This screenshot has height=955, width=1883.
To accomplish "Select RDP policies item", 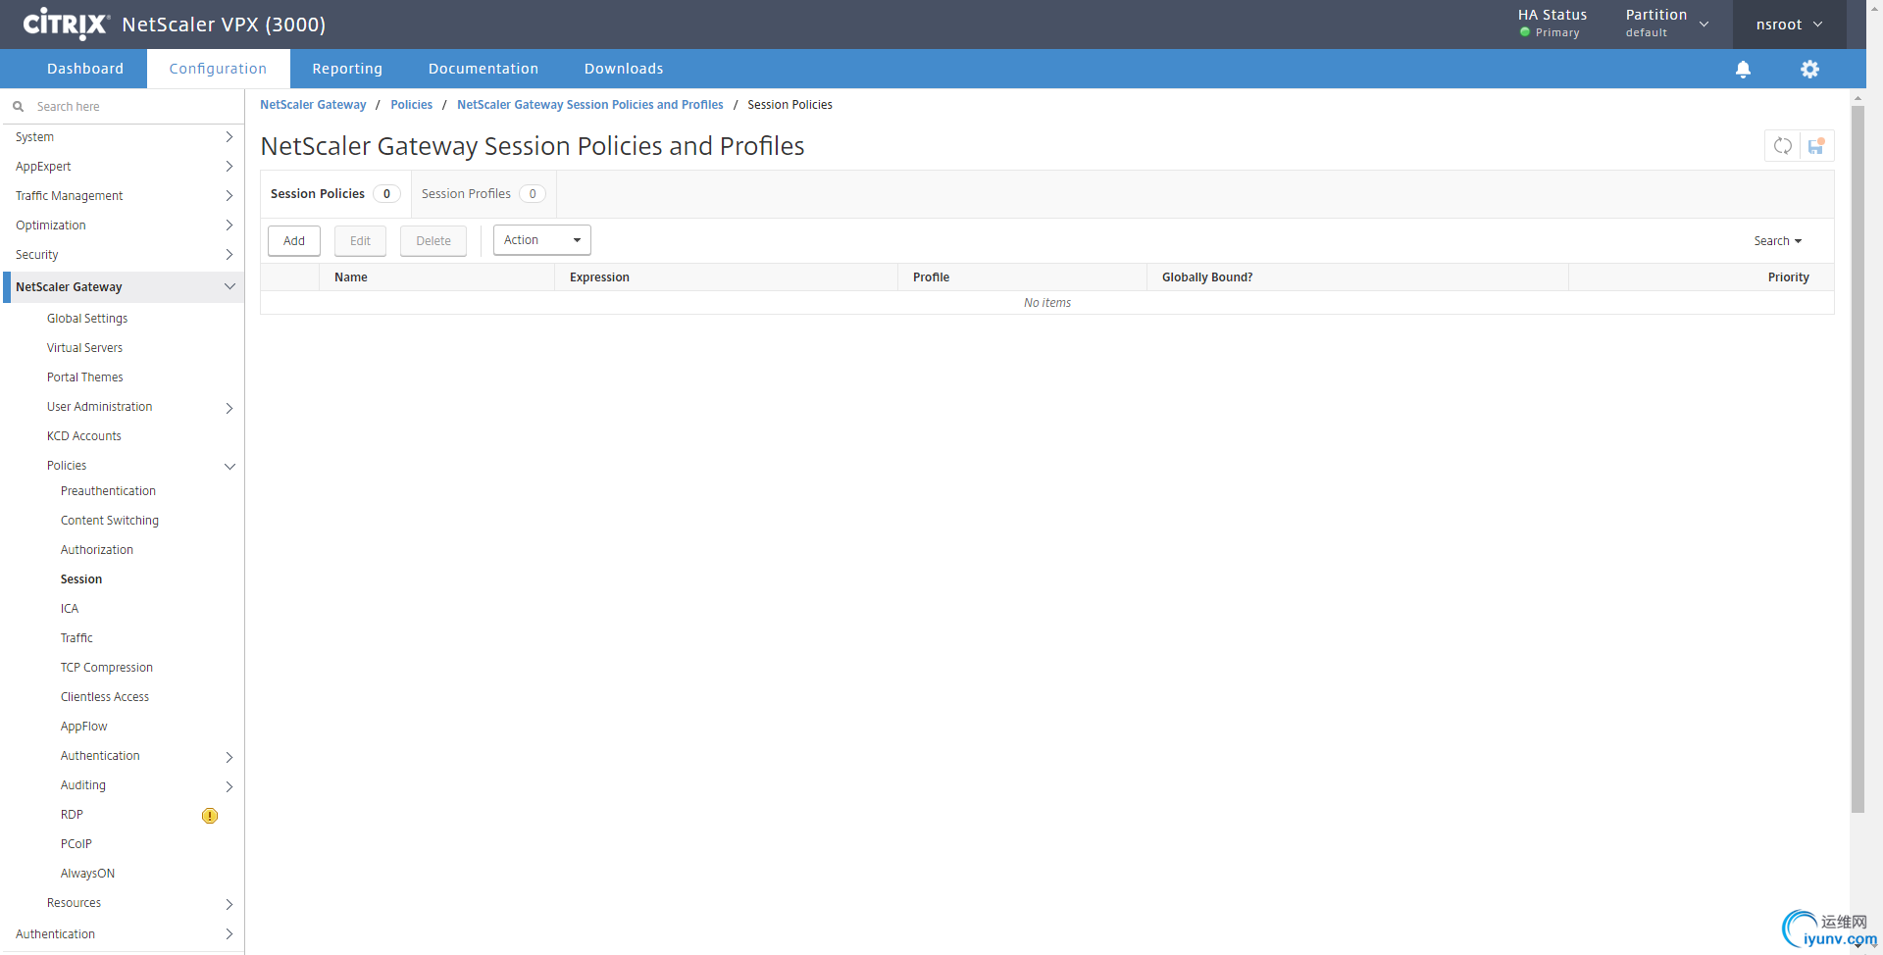I will click(x=72, y=815).
